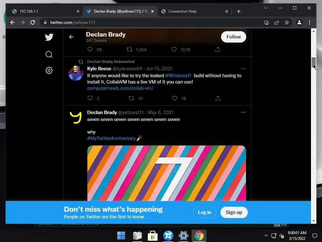
Task: Click the @yellows111 handle on May 6 tweet
Action: coord(131,112)
